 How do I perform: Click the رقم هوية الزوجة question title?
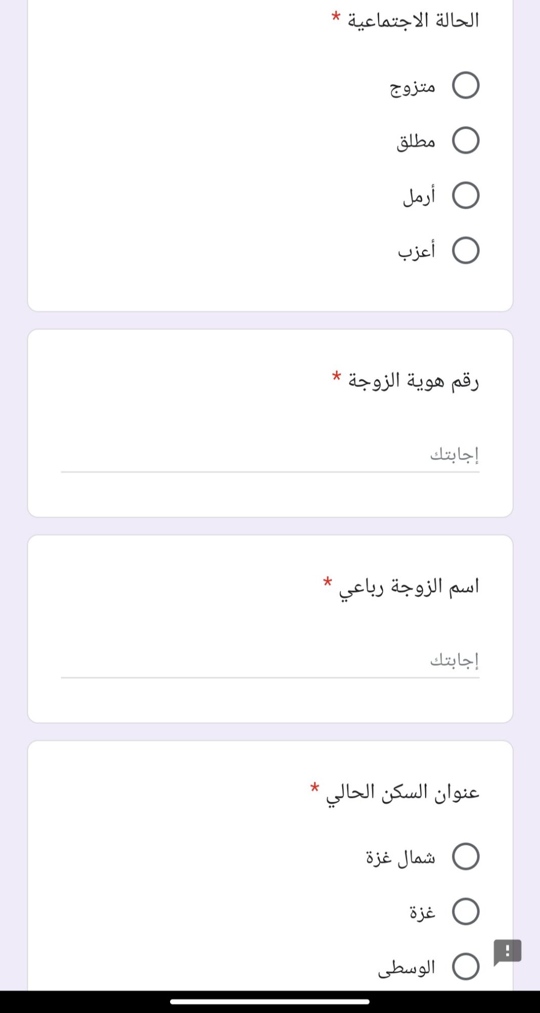tap(413, 381)
